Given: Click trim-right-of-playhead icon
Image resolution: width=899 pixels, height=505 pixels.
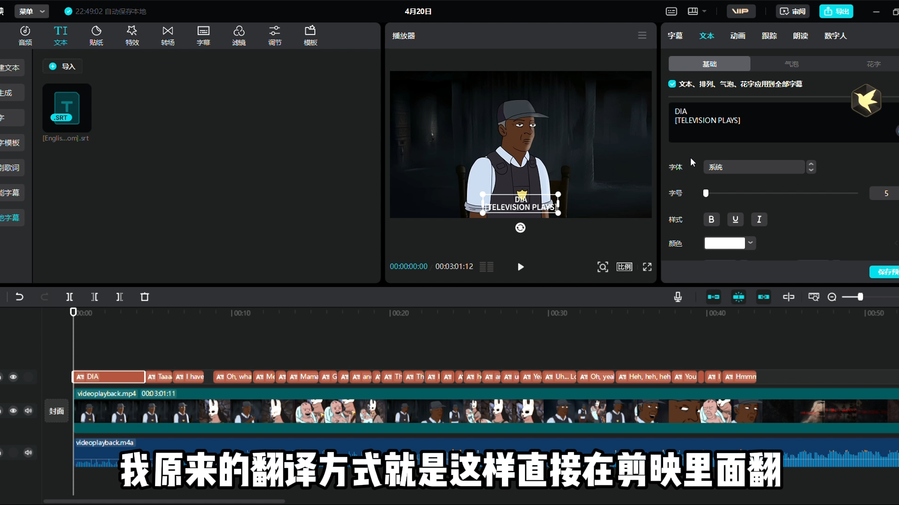Looking at the screenshot, I should pos(119,297).
